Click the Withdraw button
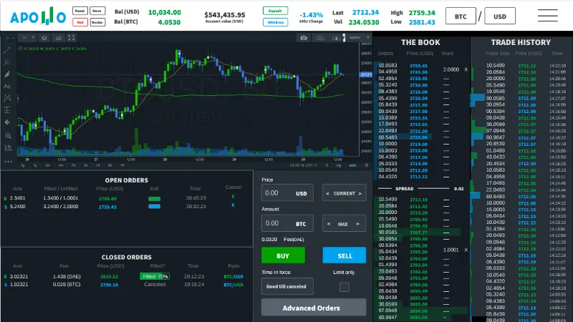This screenshot has height=322, width=573. 275,22
